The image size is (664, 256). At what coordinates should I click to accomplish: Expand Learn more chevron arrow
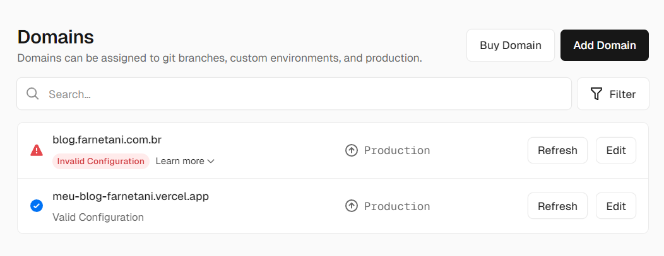tap(211, 161)
